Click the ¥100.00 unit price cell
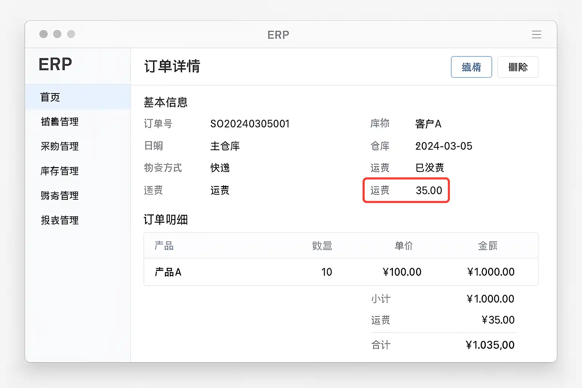Viewport: 582px width, 388px height. (402, 272)
